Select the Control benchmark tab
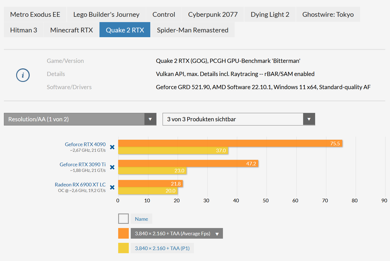The width and height of the screenshot is (390, 261). click(x=164, y=14)
